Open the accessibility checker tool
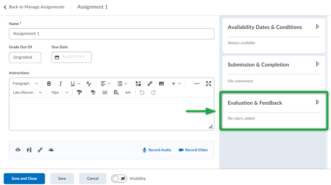This screenshot has width=331, height=185. click(93, 93)
